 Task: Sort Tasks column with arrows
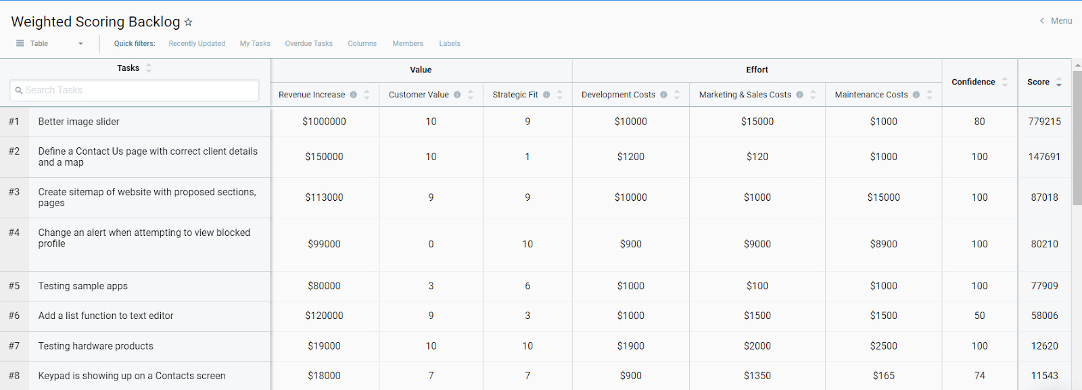coord(149,68)
